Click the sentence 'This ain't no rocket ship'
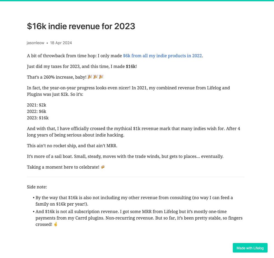Viewport: 274px width, 258px height. 72,146
